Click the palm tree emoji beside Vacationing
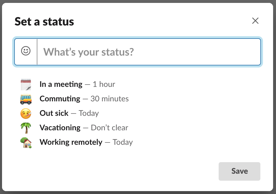This screenshot has width=276, height=194. 26,128
